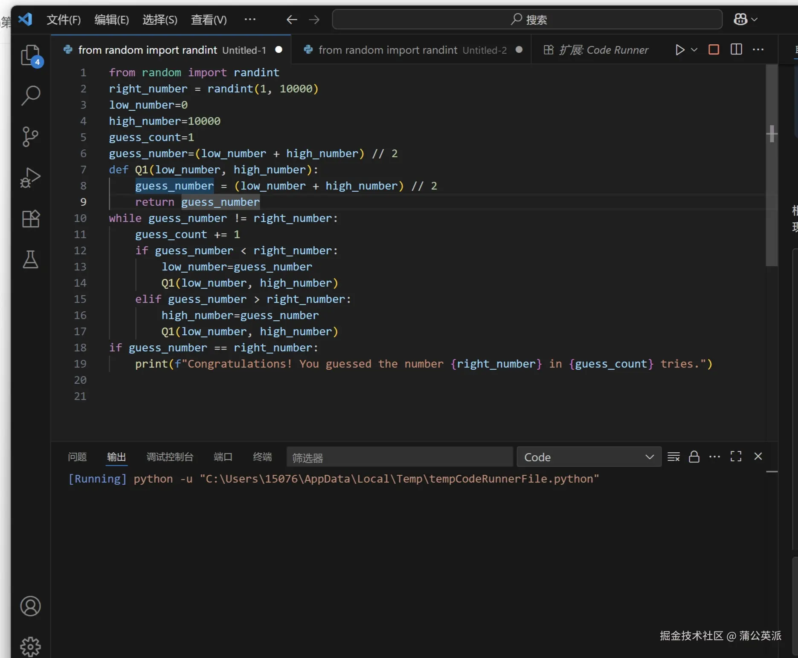Click the 筛选器 output filter field
The image size is (798, 658).
399,457
